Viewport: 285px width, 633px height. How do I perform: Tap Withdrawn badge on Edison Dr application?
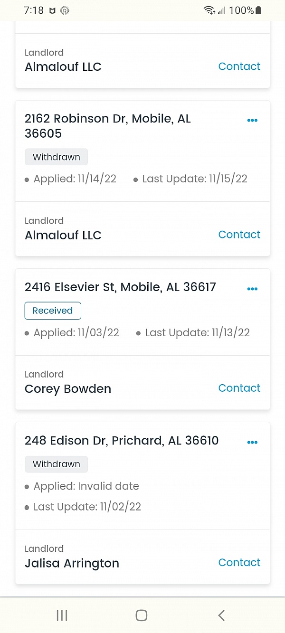(x=56, y=464)
